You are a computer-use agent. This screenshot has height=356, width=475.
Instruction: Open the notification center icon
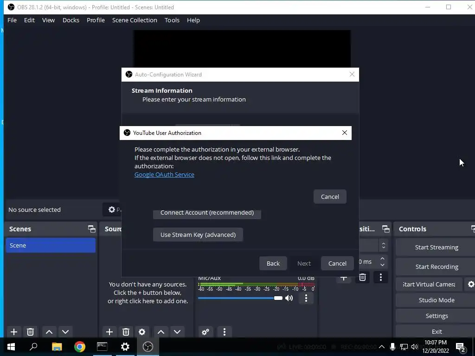(x=461, y=347)
